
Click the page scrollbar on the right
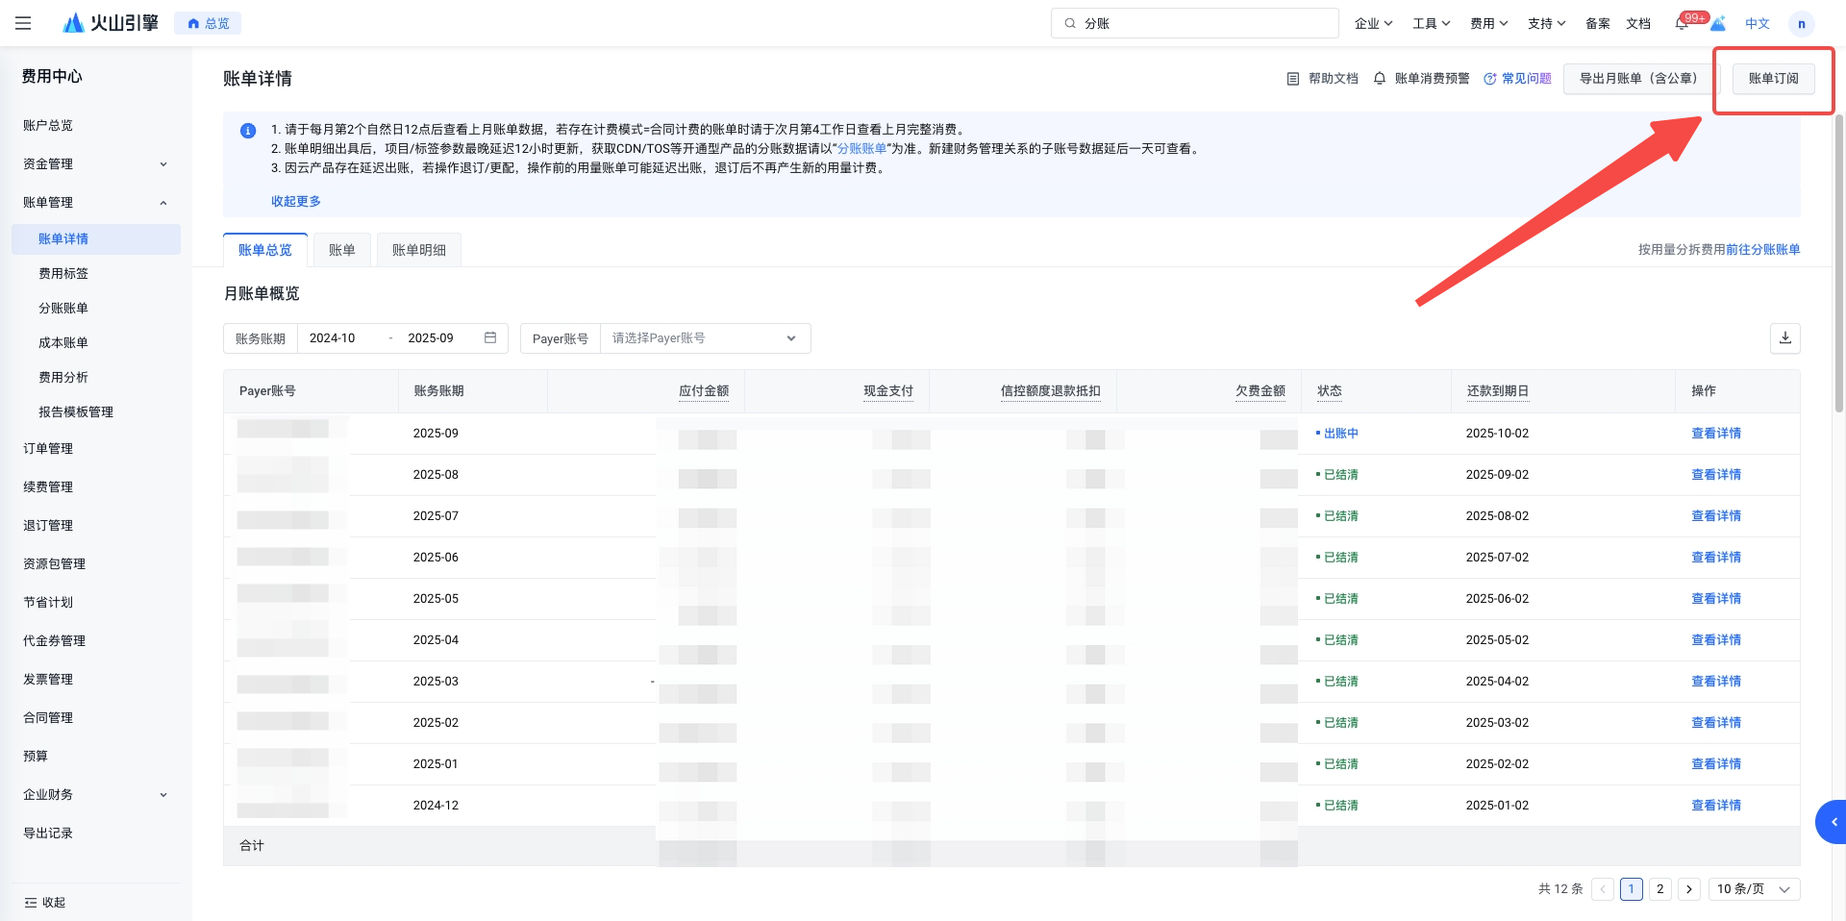point(1839,261)
